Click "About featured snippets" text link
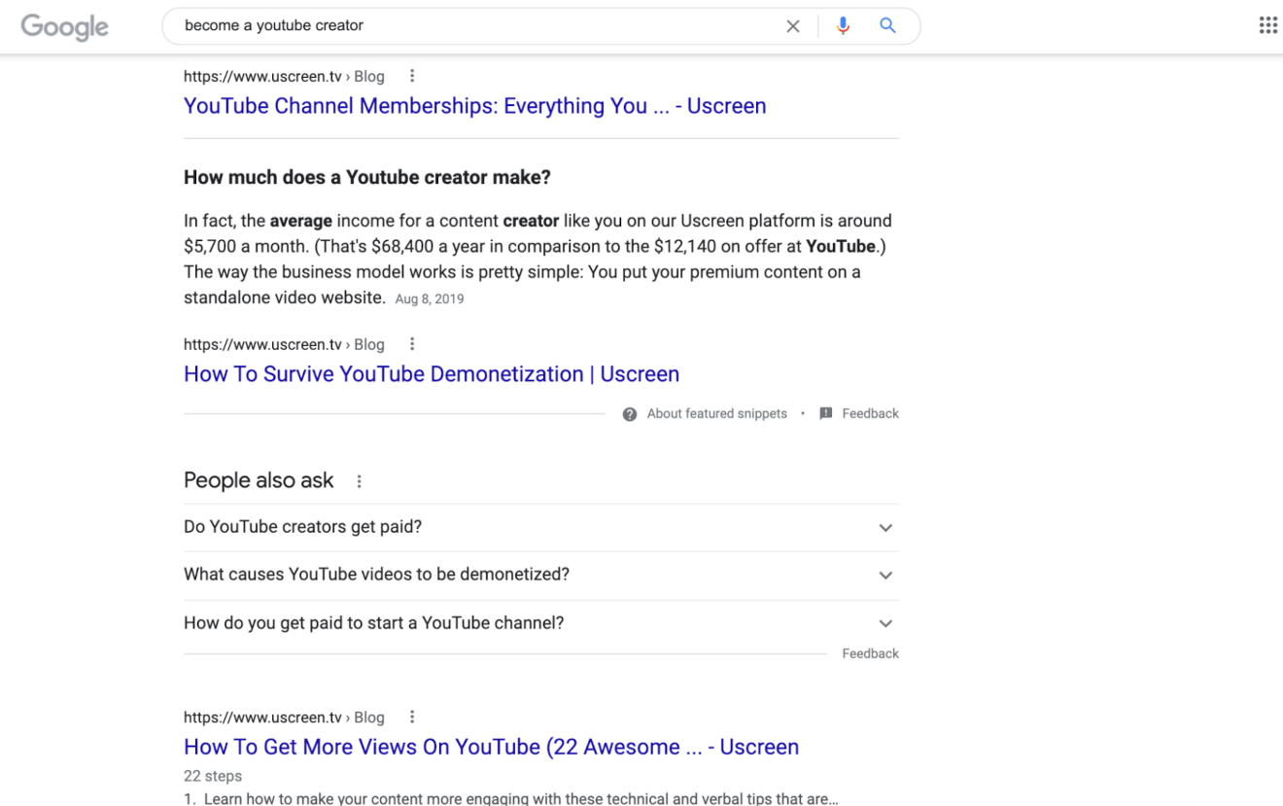Viewport: 1283px width, 806px height. point(717,413)
